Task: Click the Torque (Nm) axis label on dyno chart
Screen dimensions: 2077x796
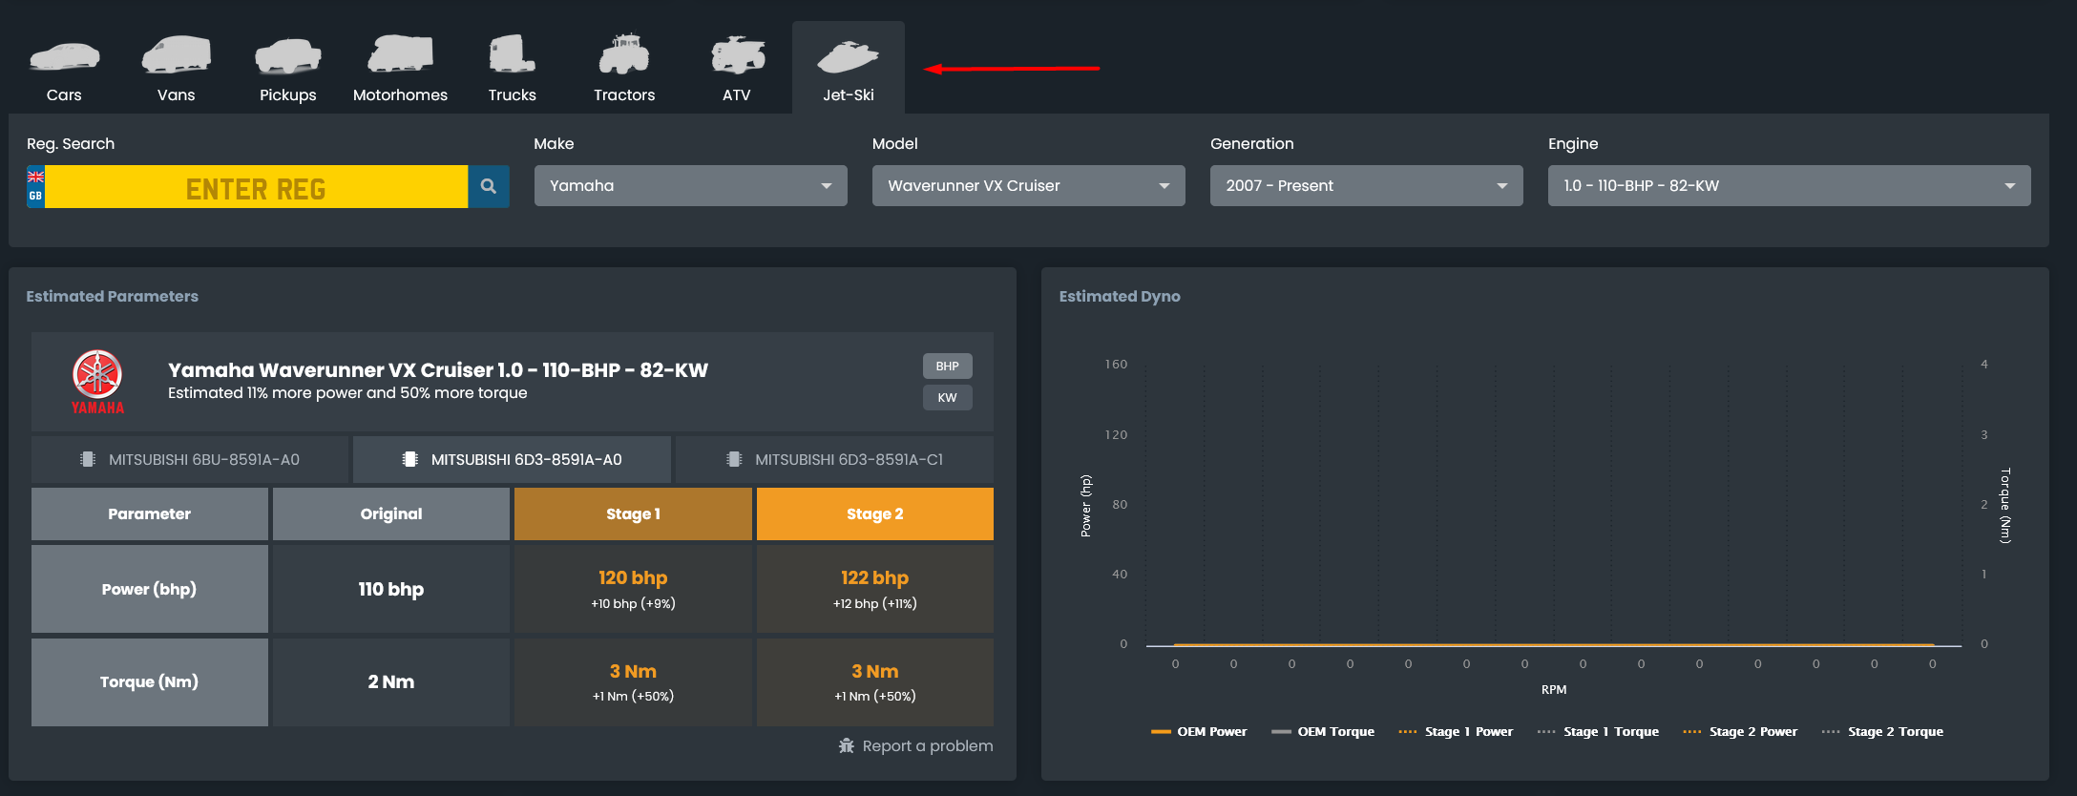Action: pyautogui.click(x=2005, y=506)
